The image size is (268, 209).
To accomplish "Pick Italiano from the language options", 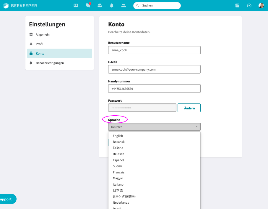I will 118,184.
